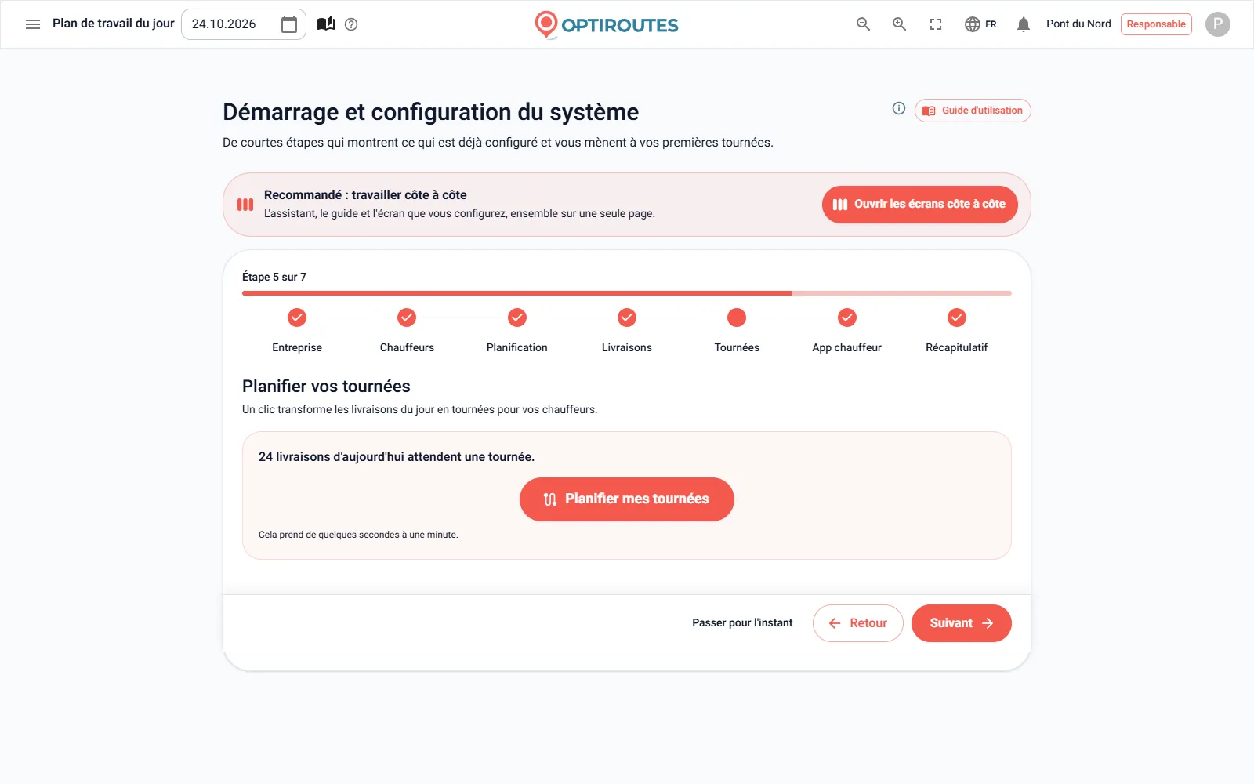
Task: Click the search magnifier icon
Action: 863,24
